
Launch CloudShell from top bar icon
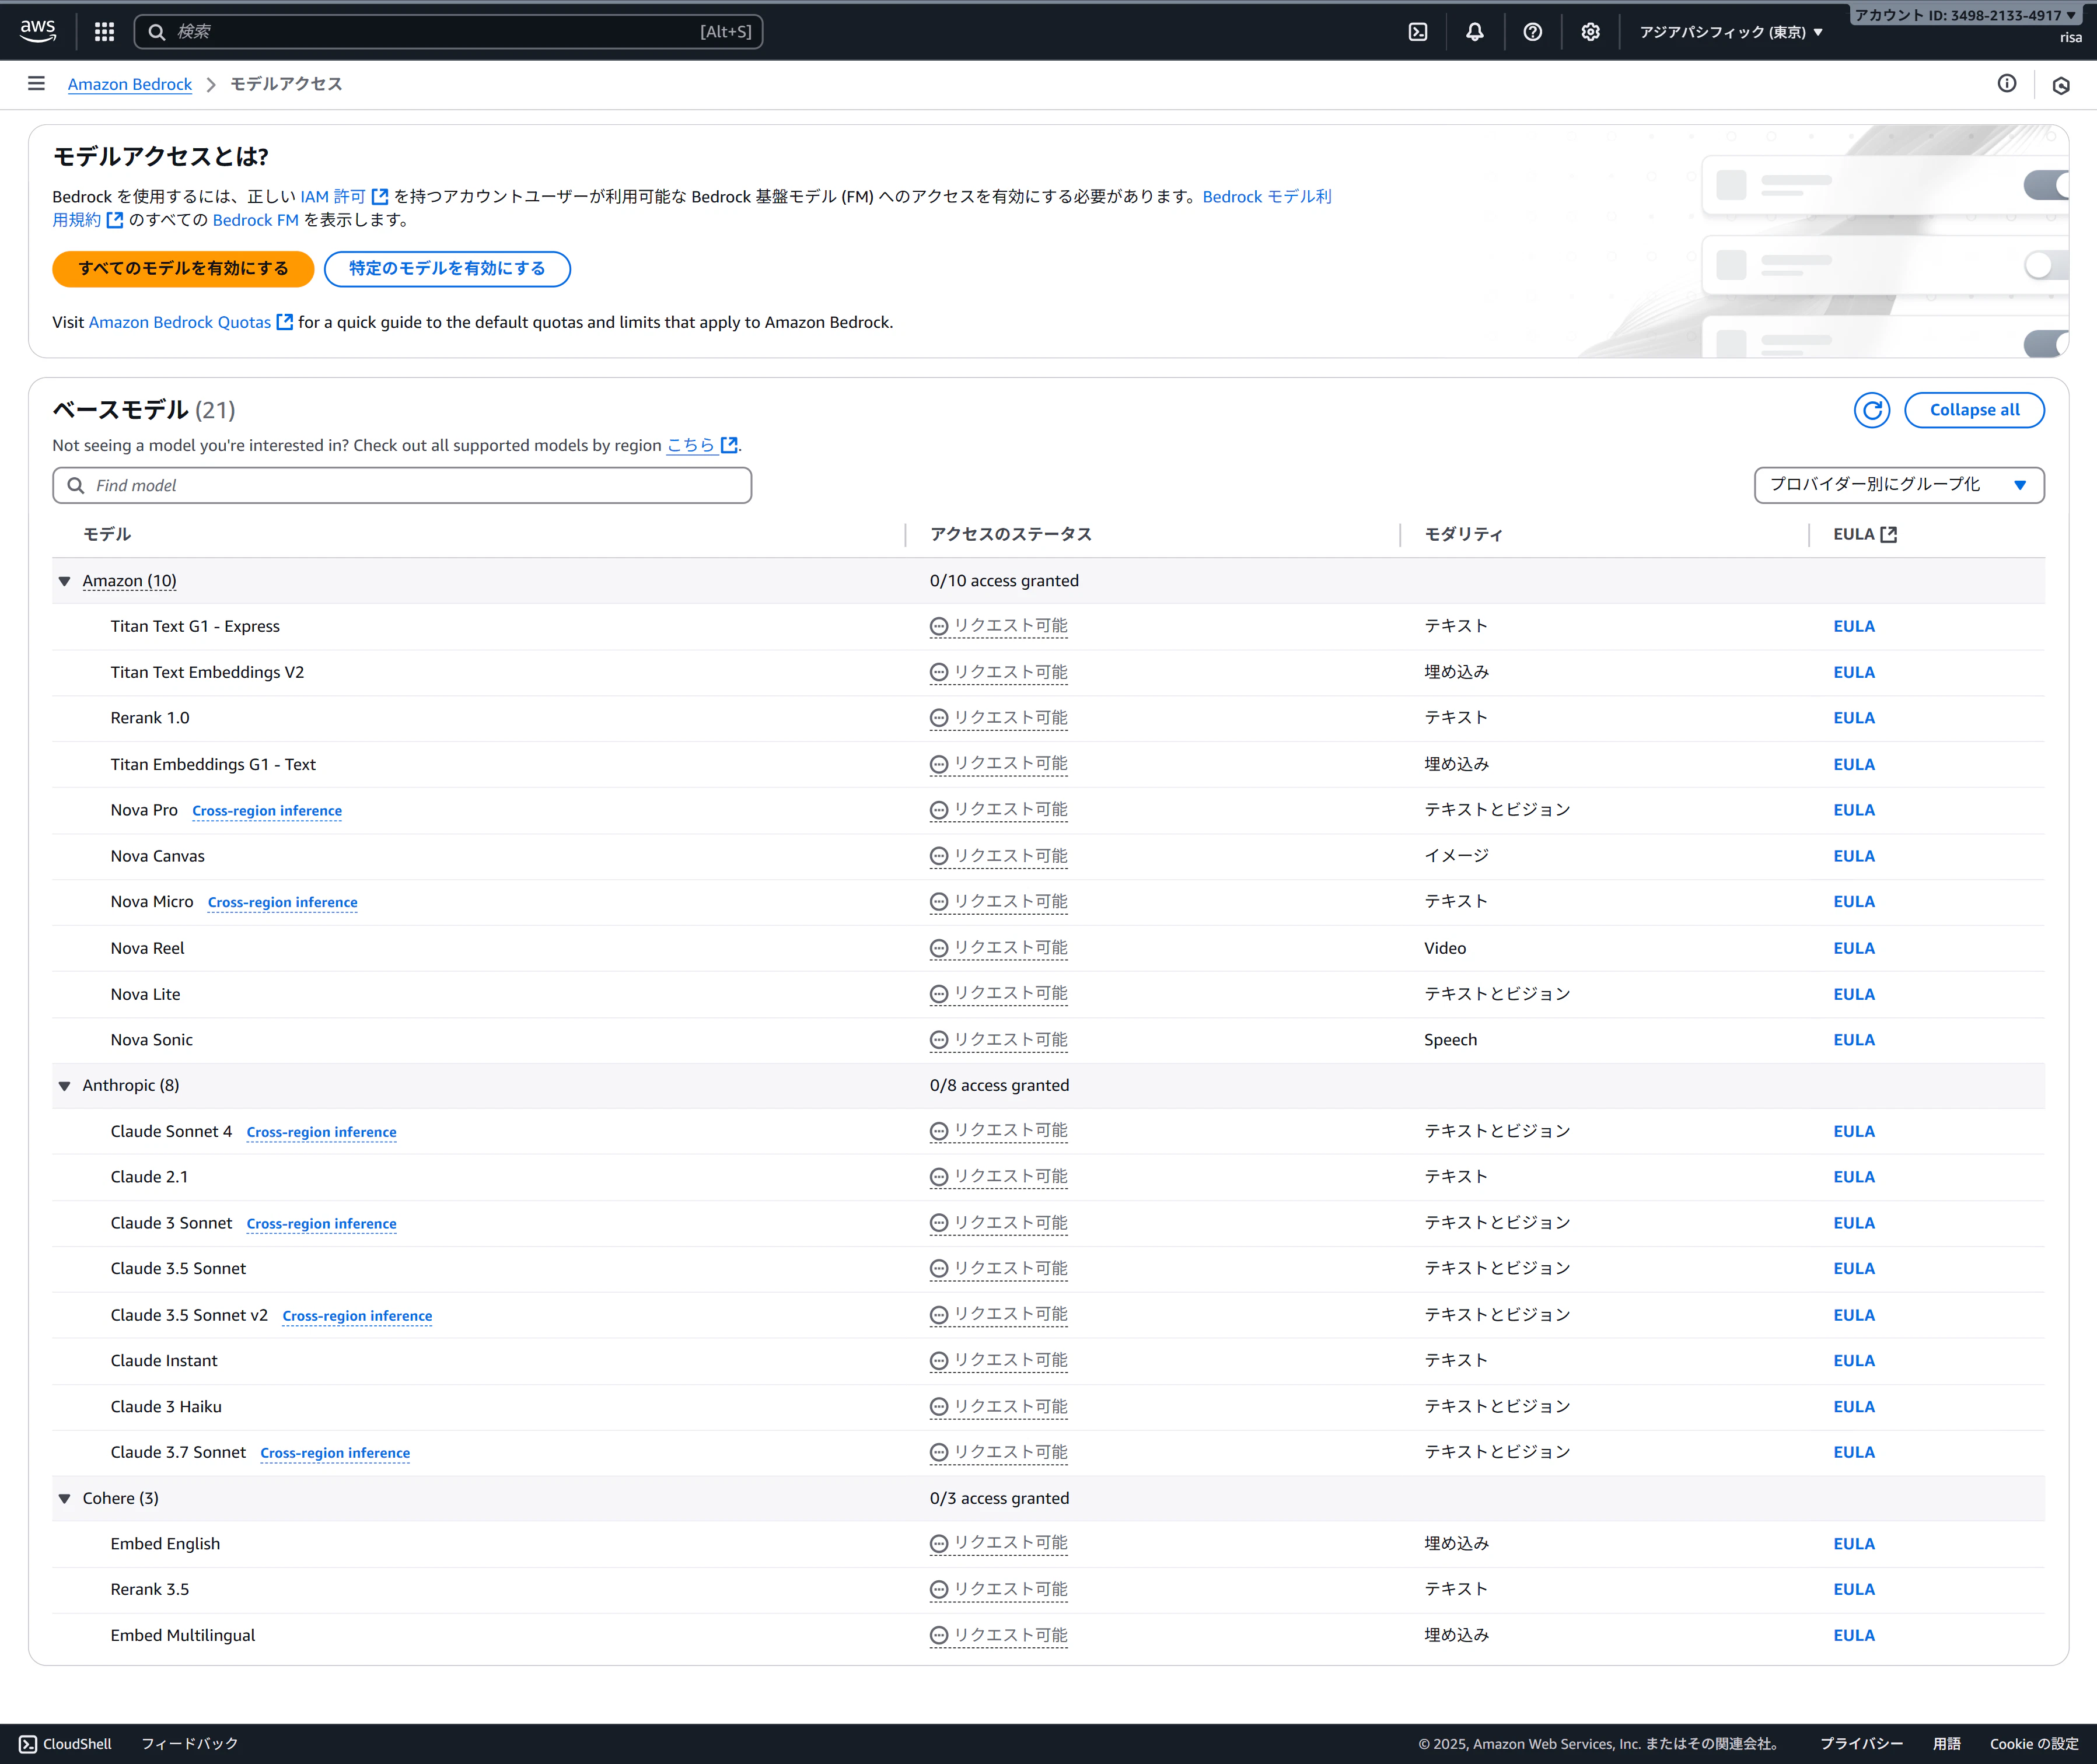(1418, 32)
